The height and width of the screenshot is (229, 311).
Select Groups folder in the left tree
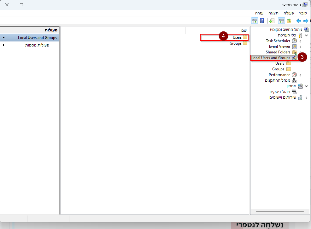click(278, 69)
